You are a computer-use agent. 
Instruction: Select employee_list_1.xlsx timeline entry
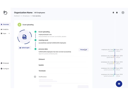[112, 50]
